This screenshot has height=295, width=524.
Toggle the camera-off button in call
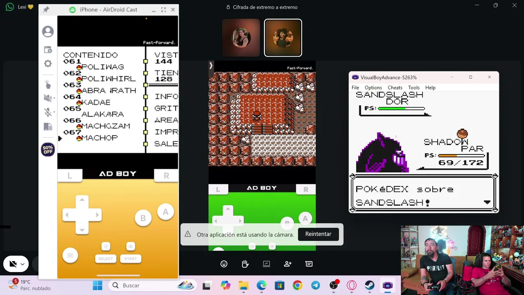pos(13,264)
